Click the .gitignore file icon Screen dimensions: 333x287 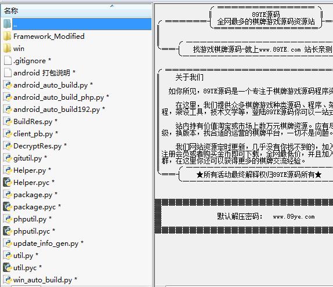tap(8, 61)
